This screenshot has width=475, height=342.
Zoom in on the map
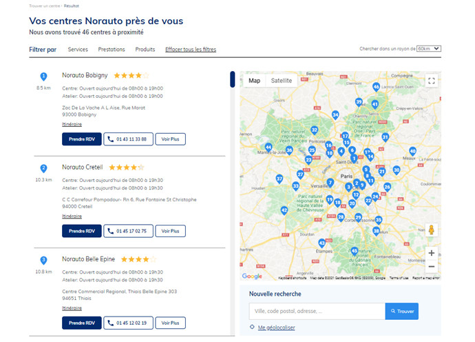click(432, 253)
